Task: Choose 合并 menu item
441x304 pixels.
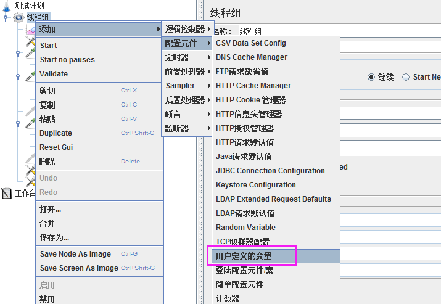Action: 99,223
